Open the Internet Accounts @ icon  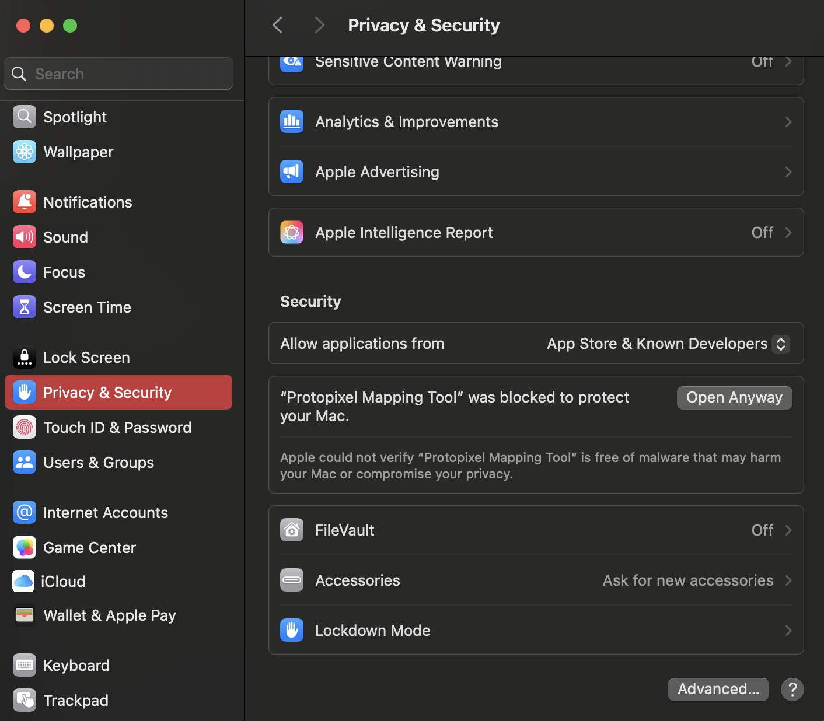tap(25, 513)
